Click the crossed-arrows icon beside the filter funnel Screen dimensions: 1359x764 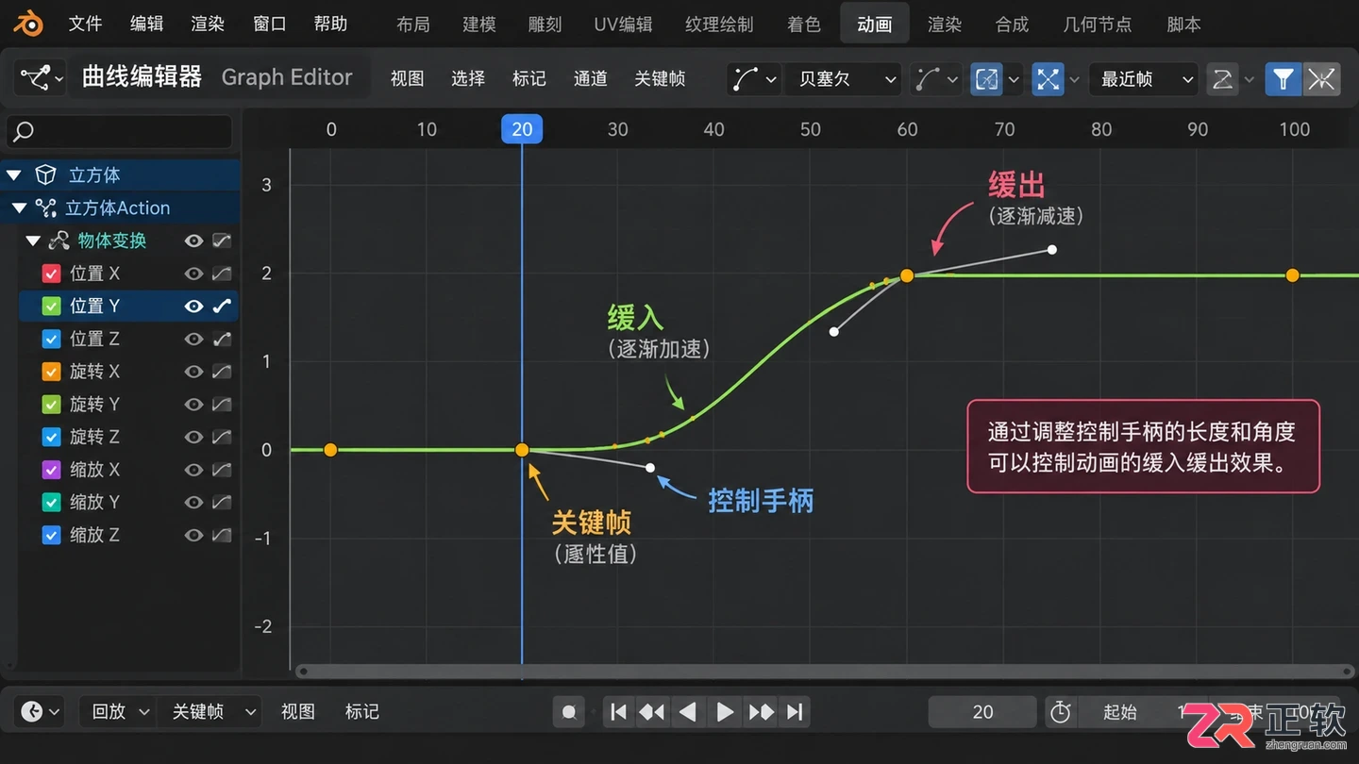point(1322,79)
